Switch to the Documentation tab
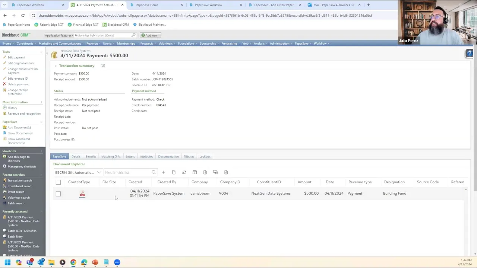 point(168,157)
